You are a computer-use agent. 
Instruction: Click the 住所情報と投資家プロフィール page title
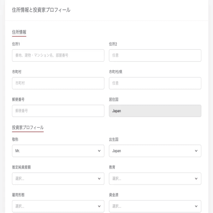(x=41, y=10)
